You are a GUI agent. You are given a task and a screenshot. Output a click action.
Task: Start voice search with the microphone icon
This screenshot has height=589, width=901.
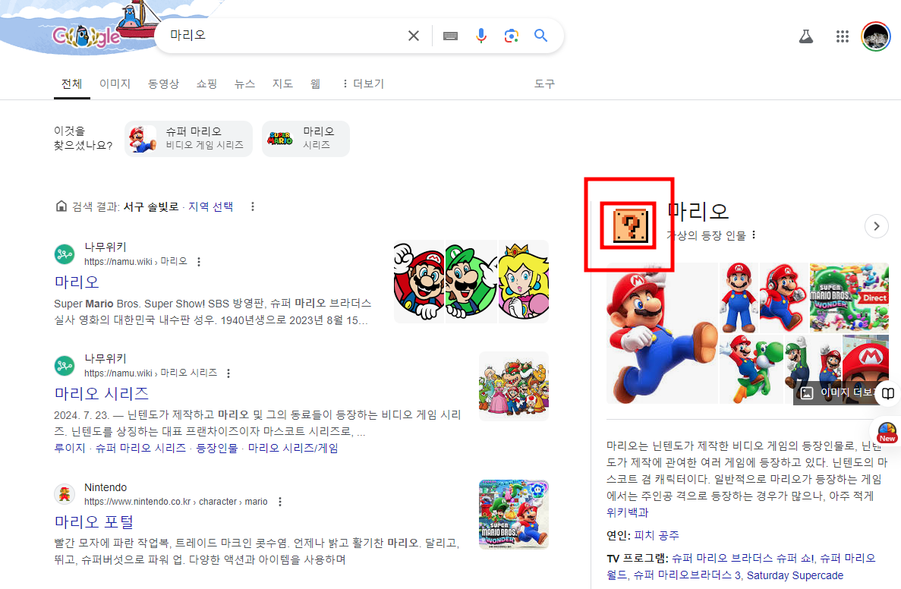coord(481,36)
